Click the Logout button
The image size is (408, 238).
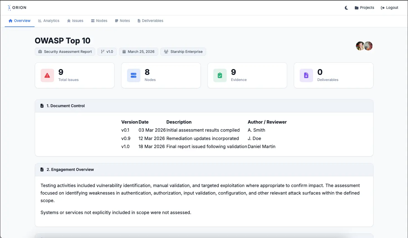389,8
